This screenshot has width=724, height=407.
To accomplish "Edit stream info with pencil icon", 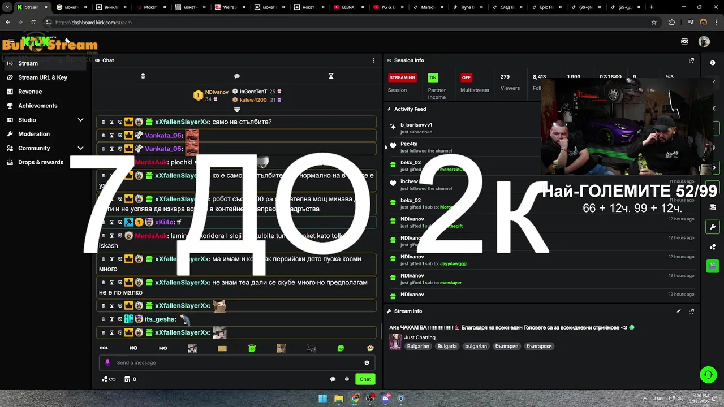I will pos(679,311).
